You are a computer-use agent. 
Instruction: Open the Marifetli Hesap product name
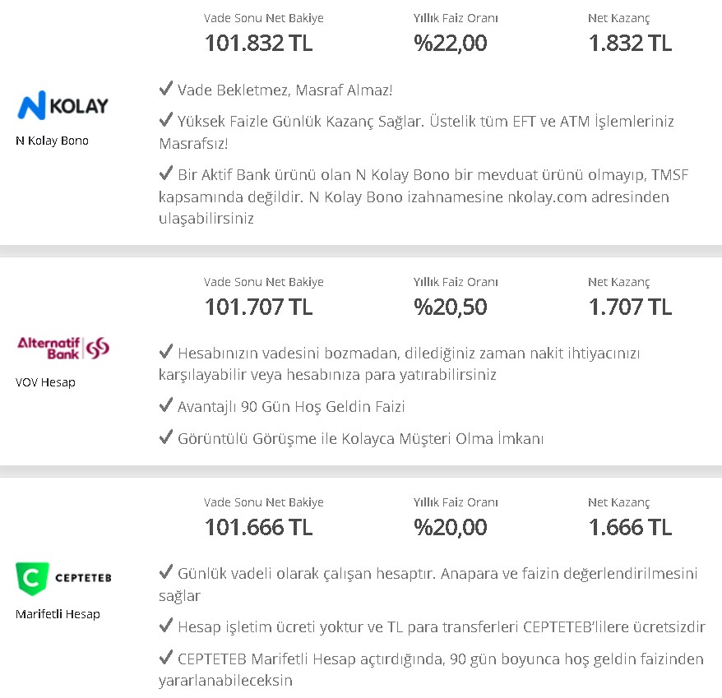pyautogui.click(x=58, y=614)
